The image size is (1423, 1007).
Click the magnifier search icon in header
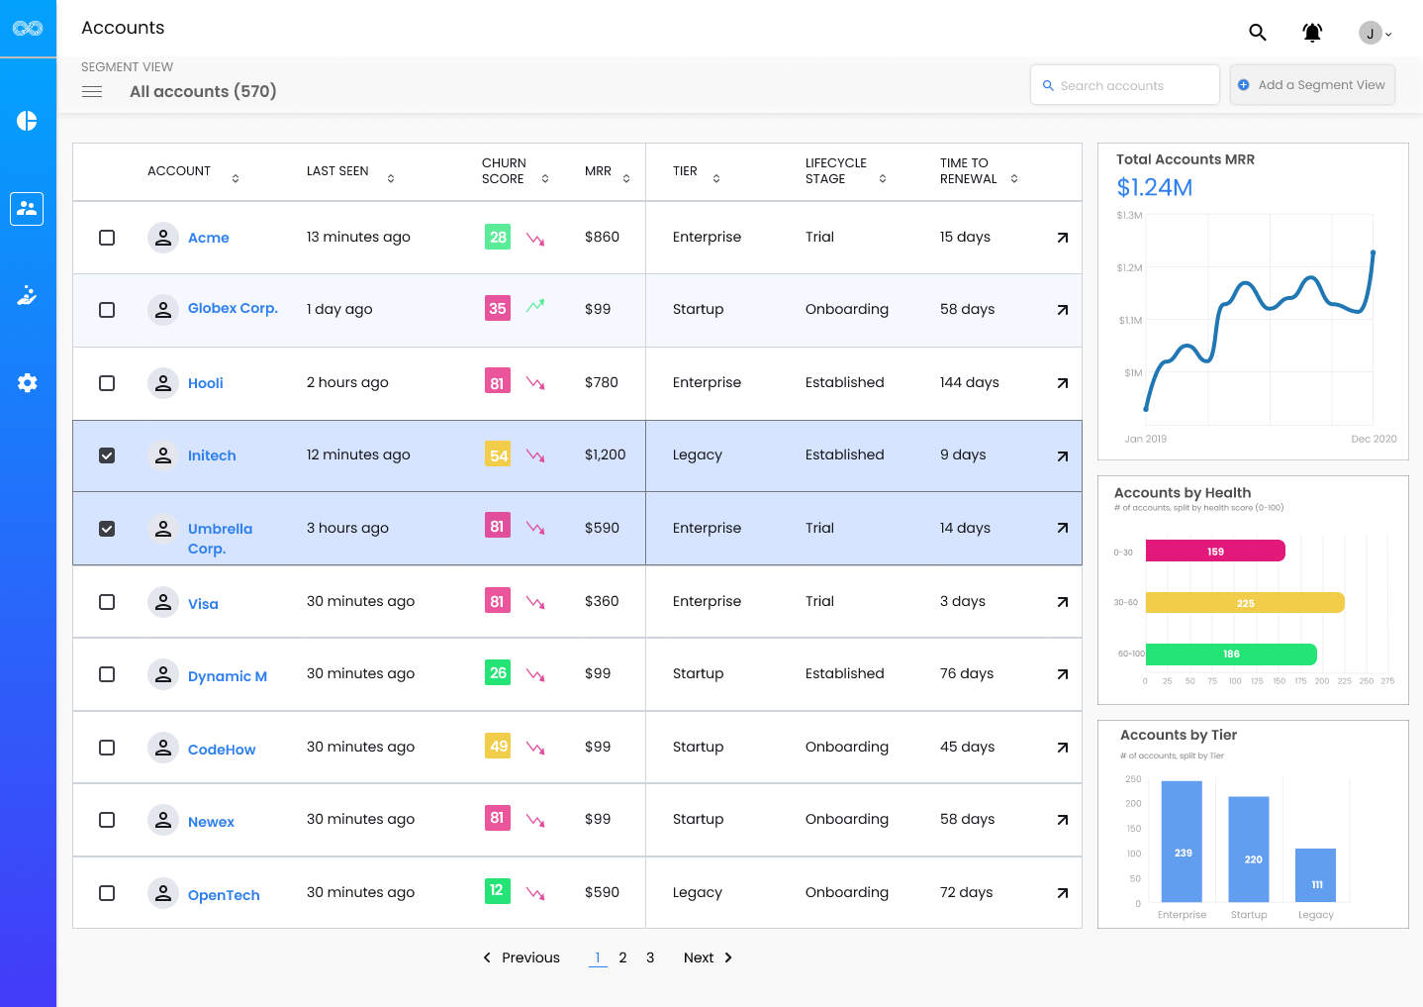1258,33
